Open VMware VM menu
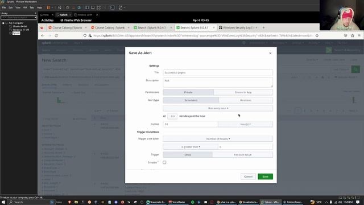Viewport: 364px width, 205px height. point(25,7)
